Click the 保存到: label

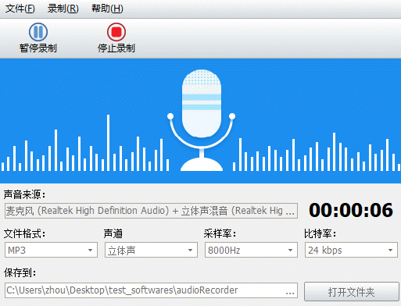(20, 272)
